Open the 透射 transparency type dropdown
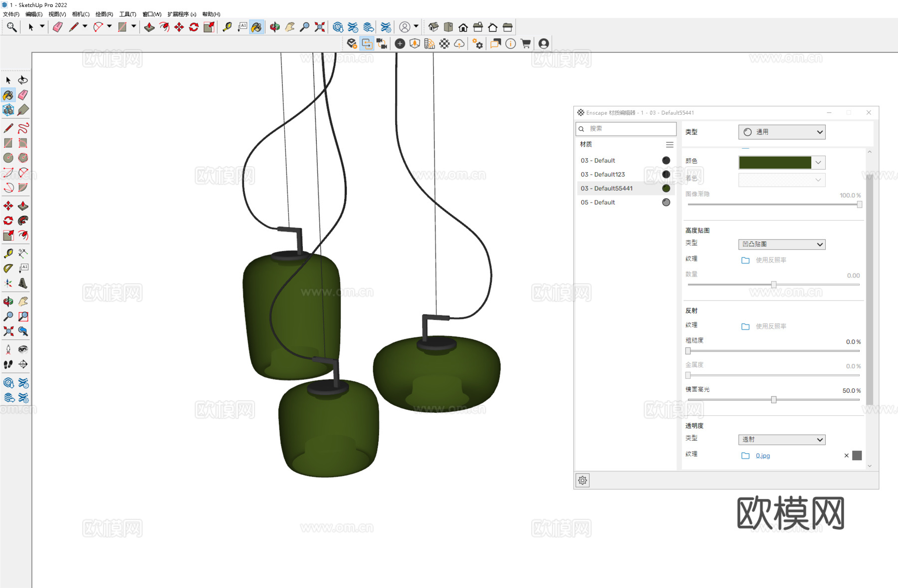Viewport: 898px width, 588px height. click(x=782, y=439)
